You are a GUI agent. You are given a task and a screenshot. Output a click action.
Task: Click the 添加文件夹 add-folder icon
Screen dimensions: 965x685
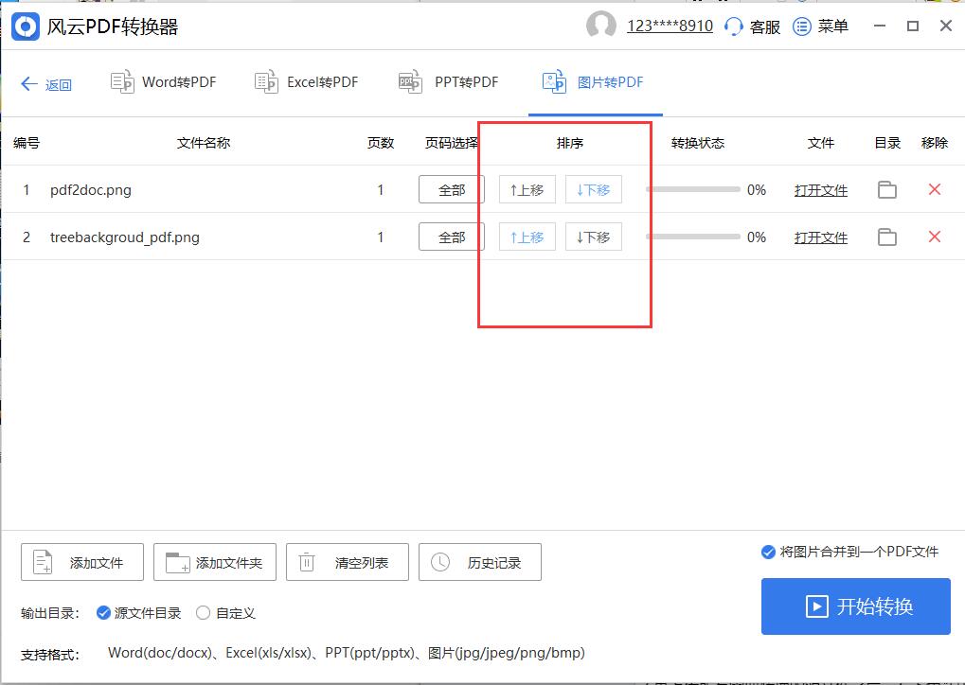point(175,561)
